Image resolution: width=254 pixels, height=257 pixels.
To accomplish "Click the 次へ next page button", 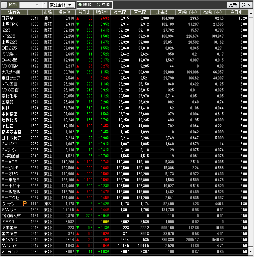I will 246,5.
